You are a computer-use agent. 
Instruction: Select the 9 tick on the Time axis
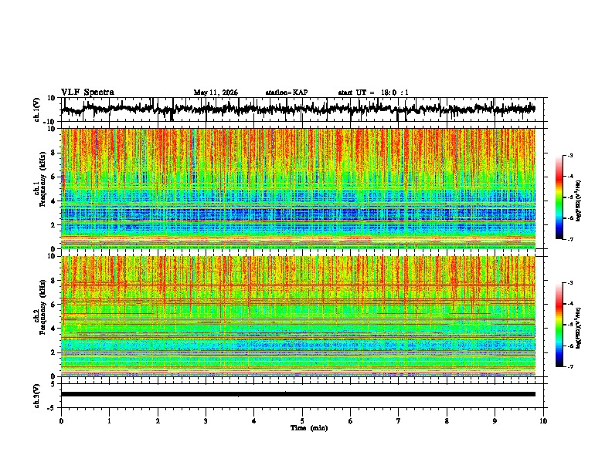495,421
